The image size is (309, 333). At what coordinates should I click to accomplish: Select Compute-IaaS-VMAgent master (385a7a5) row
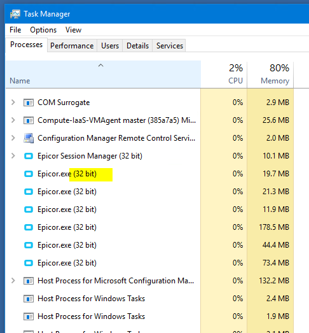coord(116,120)
